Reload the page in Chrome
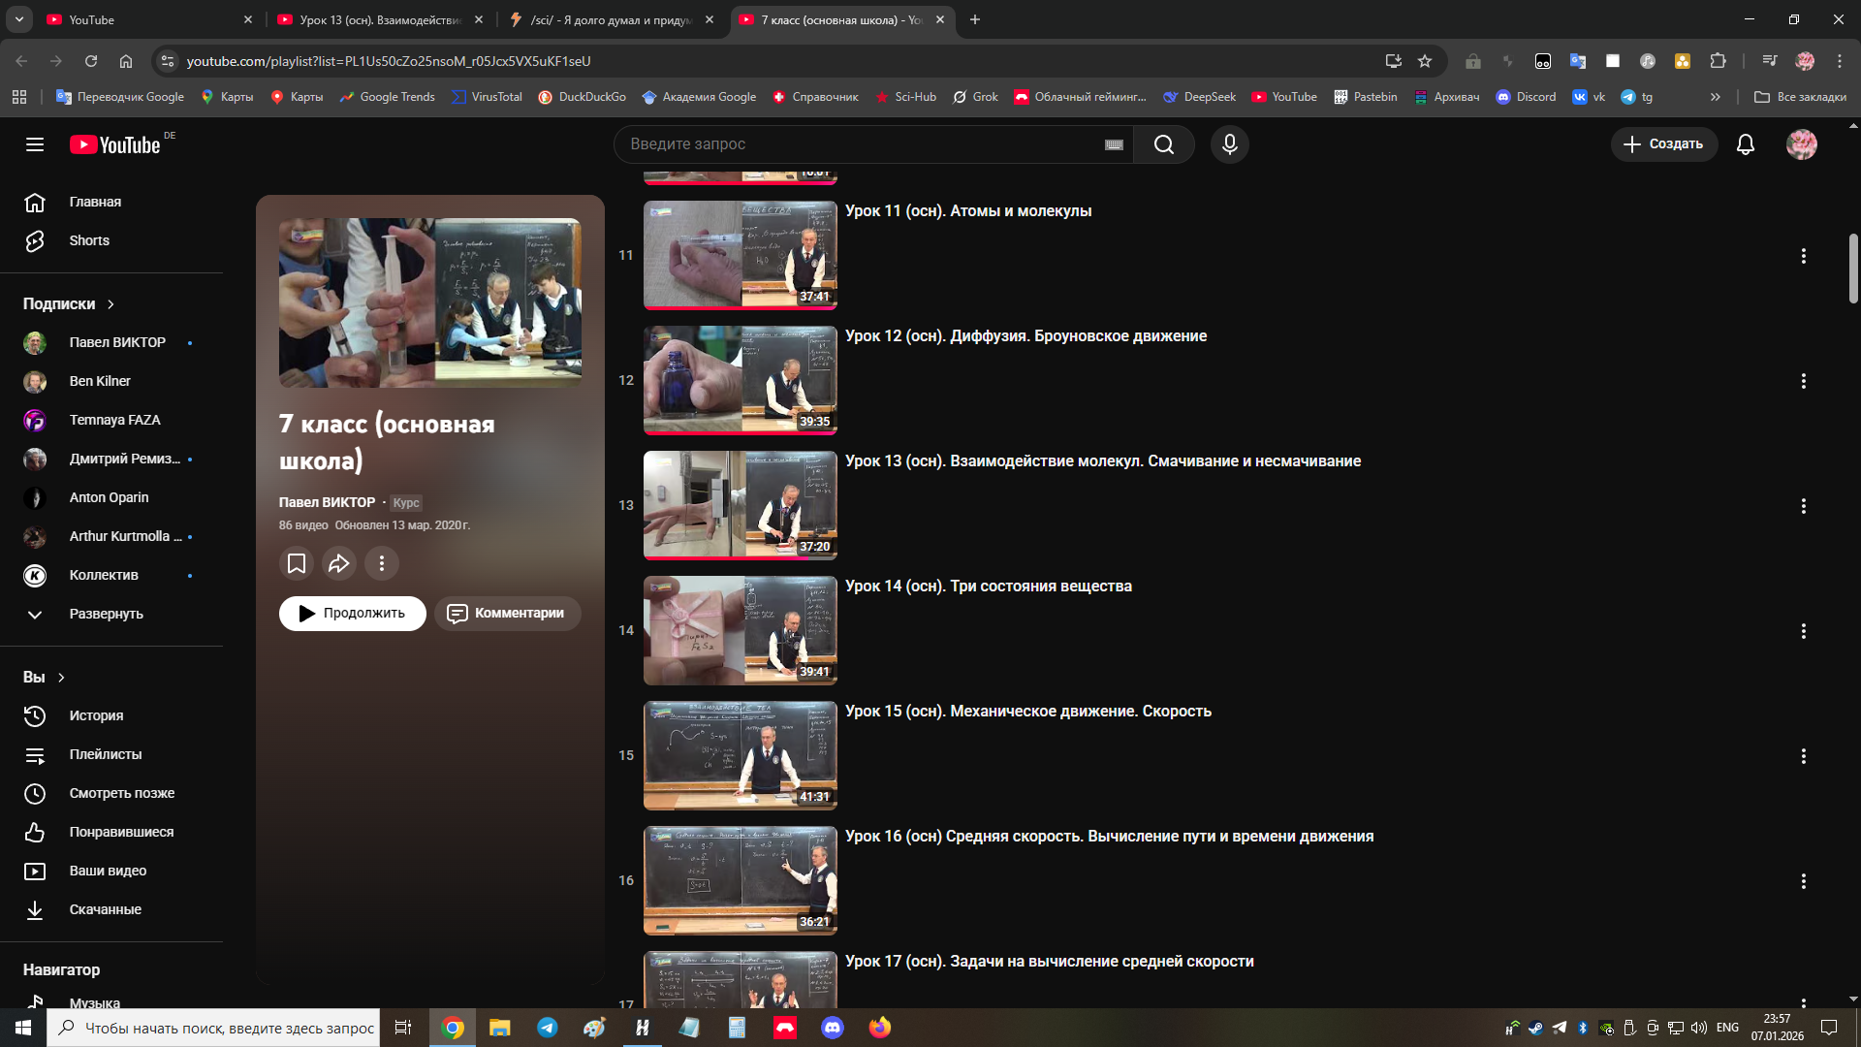The height and width of the screenshot is (1047, 1861). point(91,61)
